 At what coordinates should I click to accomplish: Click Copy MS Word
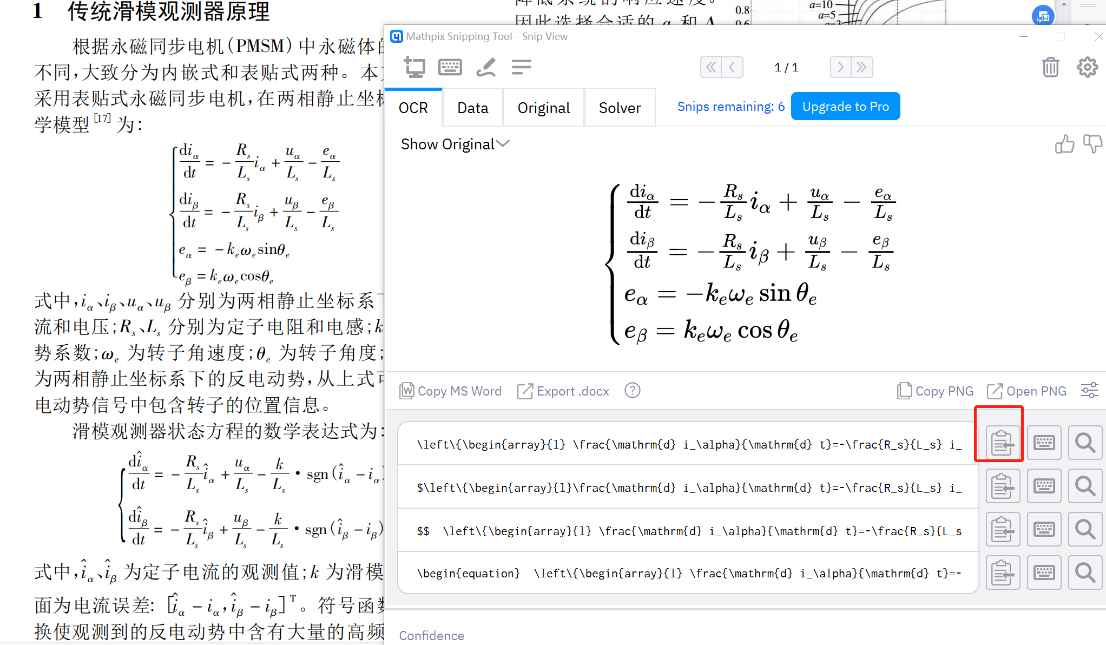[x=451, y=391]
